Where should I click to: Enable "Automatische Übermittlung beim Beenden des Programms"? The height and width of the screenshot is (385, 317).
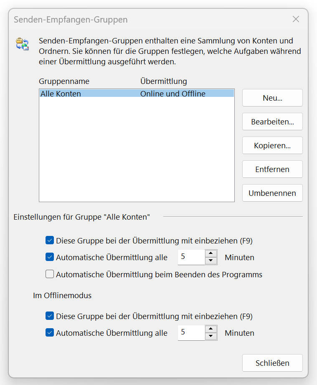[x=50, y=274]
